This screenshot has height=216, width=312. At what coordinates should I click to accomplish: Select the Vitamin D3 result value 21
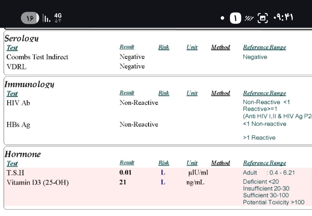(x=123, y=182)
